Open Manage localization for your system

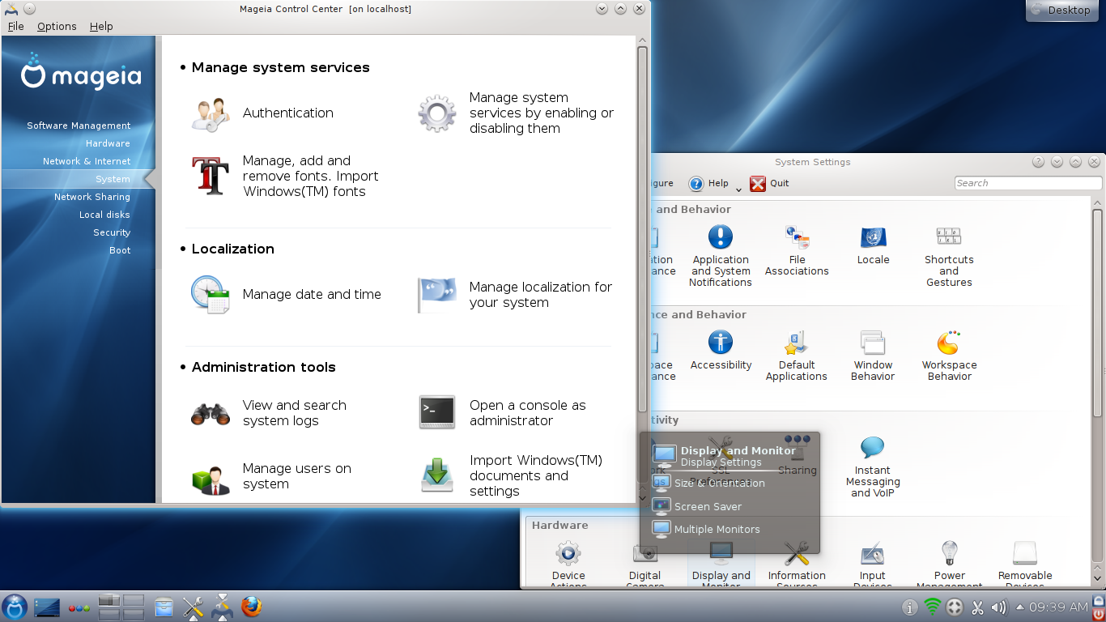point(515,295)
